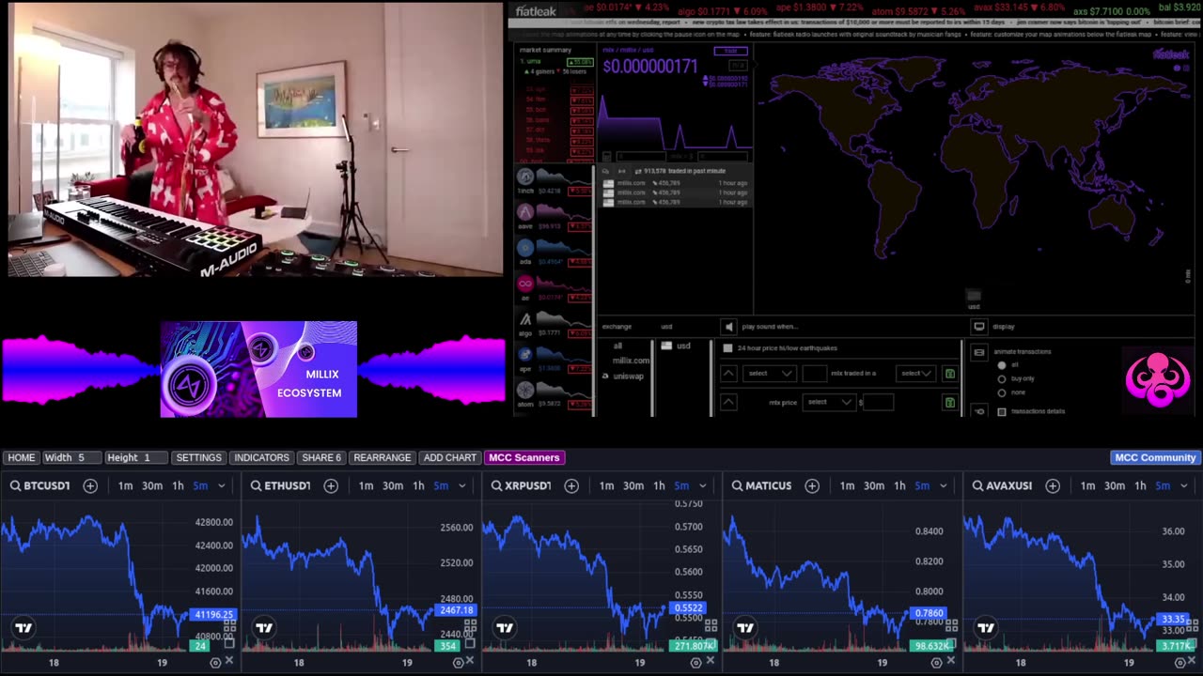
Task: Save the mlx traded alert with green icon
Action: pos(950,374)
